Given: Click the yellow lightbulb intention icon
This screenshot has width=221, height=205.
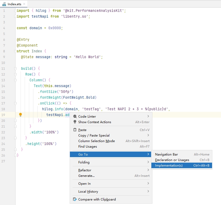Looking at the screenshot, I should [20, 115].
